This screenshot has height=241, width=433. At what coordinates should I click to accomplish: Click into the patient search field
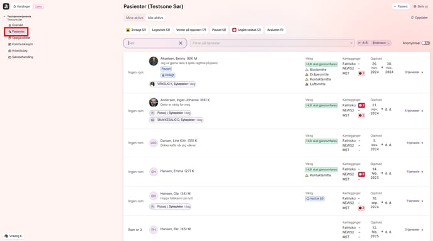[152, 43]
